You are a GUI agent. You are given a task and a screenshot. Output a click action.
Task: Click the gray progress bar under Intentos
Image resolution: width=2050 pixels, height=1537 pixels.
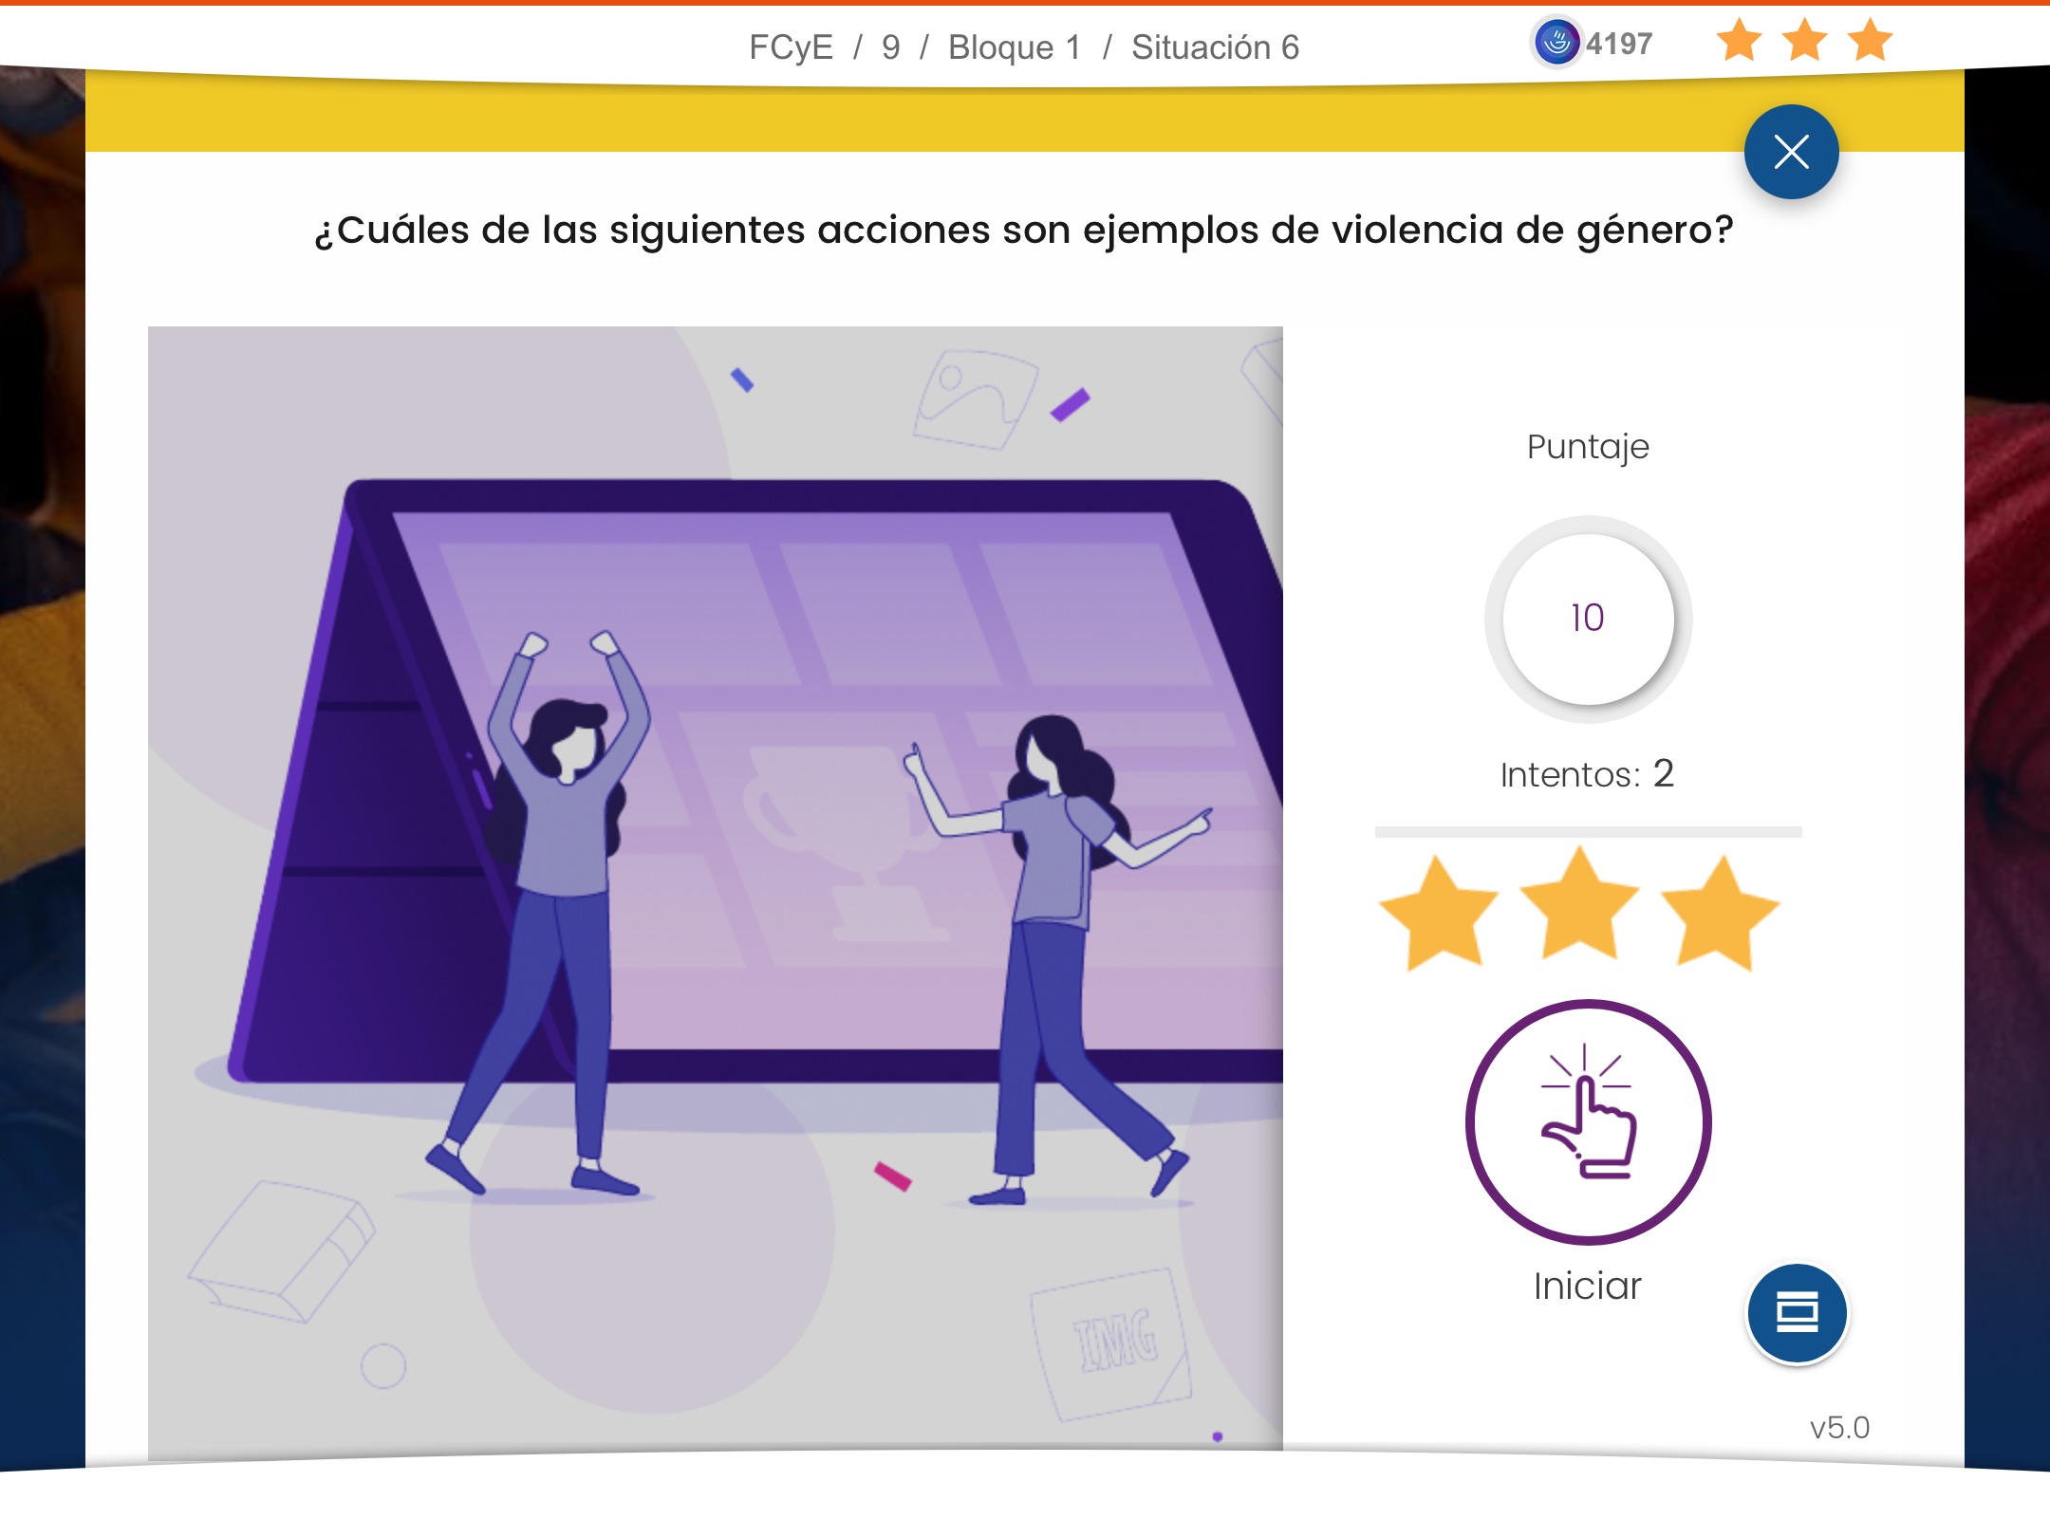1588,832
